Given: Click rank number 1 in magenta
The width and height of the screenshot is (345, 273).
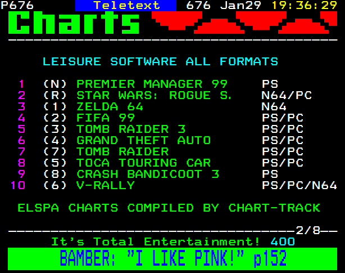Looking at the screenshot, I should point(21,84).
